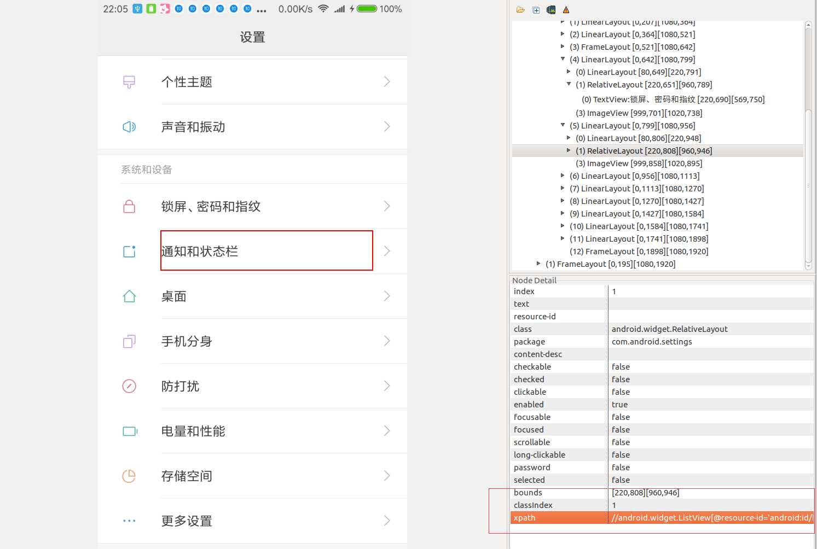The width and height of the screenshot is (817, 549).
Task: Click the chevron arrow on 防打扰 row
Action: coord(387,386)
